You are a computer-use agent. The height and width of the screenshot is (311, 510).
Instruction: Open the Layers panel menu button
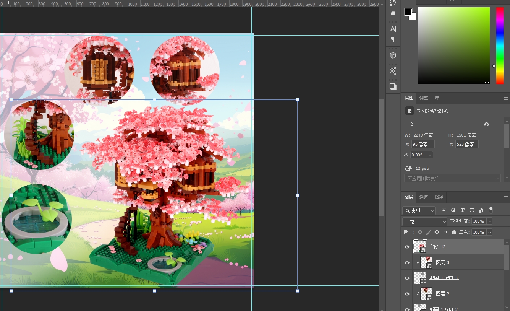506,197
